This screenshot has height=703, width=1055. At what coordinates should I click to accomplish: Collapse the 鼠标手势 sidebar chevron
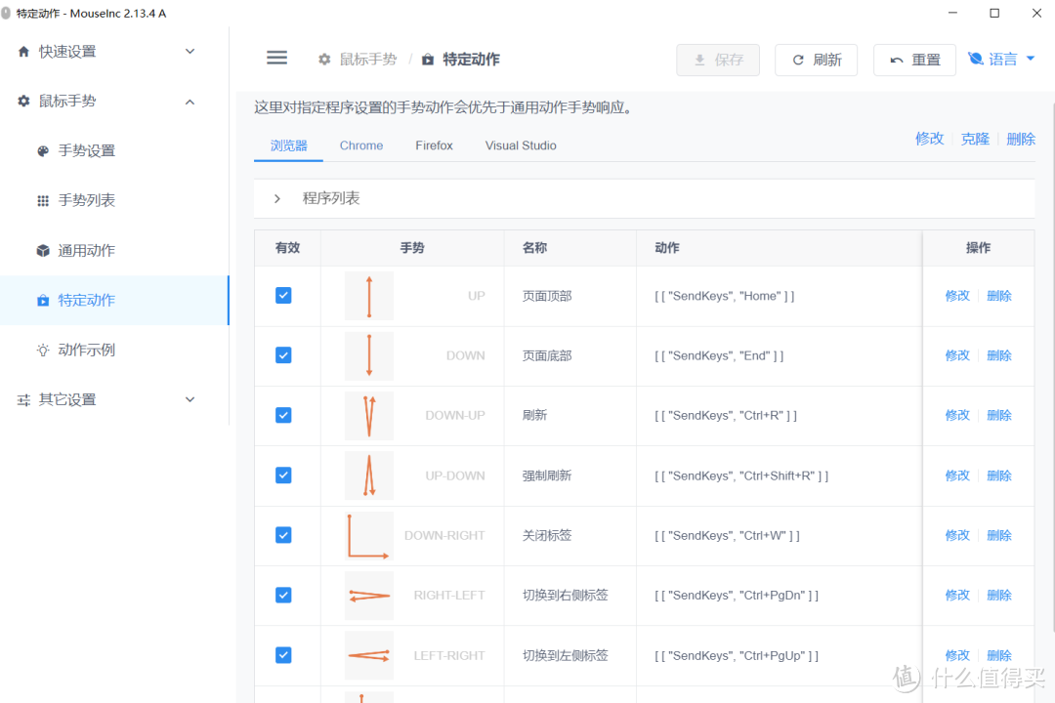(190, 102)
